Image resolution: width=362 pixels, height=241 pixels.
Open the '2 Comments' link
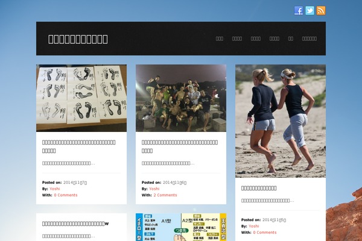165,195
